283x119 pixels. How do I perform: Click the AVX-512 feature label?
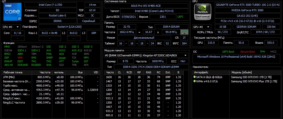(x=77, y=50)
